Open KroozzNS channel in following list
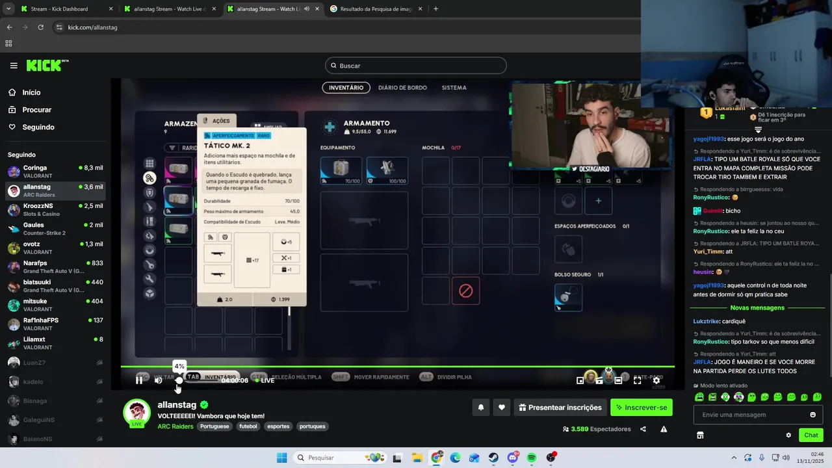This screenshot has height=468, width=832. pyautogui.click(x=55, y=210)
